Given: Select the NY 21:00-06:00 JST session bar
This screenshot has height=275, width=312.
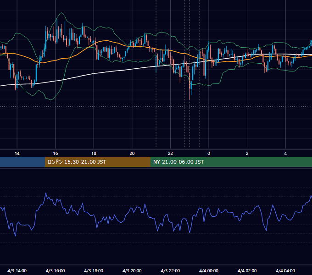Looking at the screenshot, I should (231, 162).
